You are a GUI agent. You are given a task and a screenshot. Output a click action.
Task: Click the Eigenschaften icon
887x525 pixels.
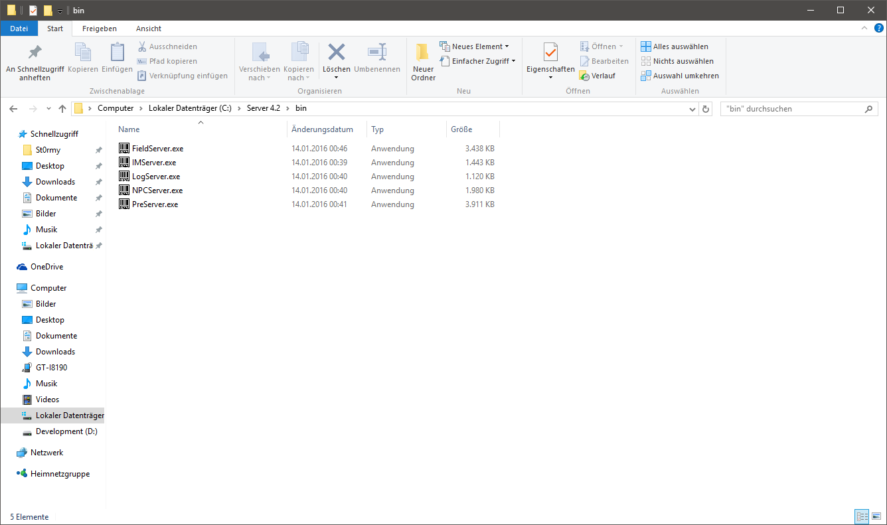(550, 52)
